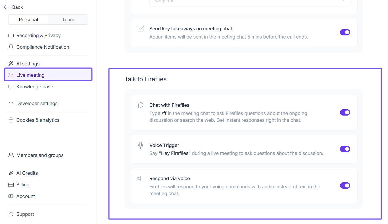Image resolution: width=388 pixels, height=224 pixels.
Task: Click the Send key takeaways on meeting chat title
Action: pos(191,29)
